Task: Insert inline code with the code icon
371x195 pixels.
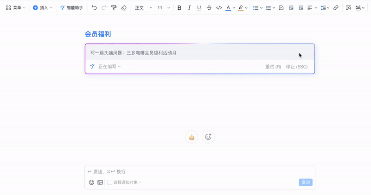Action: pos(219,8)
